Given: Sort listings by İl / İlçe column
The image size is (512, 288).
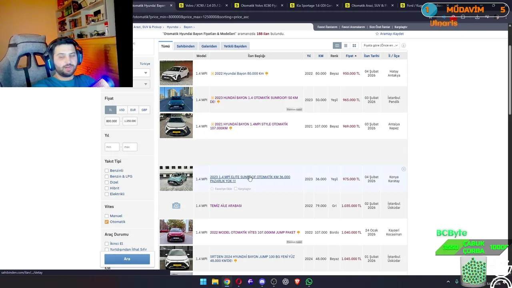Looking at the screenshot, I should coord(394,56).
